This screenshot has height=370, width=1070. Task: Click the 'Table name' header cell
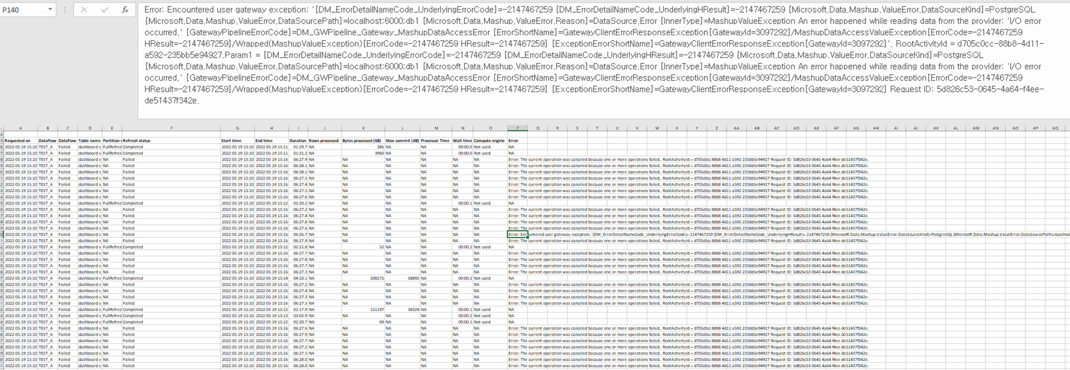pyautogui.click(x=89, y=141)
